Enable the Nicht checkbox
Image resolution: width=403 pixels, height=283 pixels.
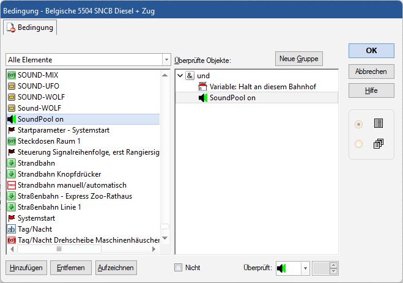point(179,268)
